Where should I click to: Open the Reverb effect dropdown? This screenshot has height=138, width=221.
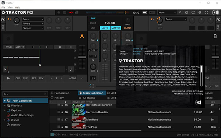[33, 24]
